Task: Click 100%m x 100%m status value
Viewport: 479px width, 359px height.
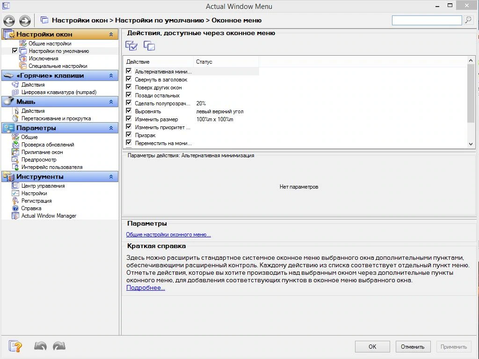Action: [215, 119]
